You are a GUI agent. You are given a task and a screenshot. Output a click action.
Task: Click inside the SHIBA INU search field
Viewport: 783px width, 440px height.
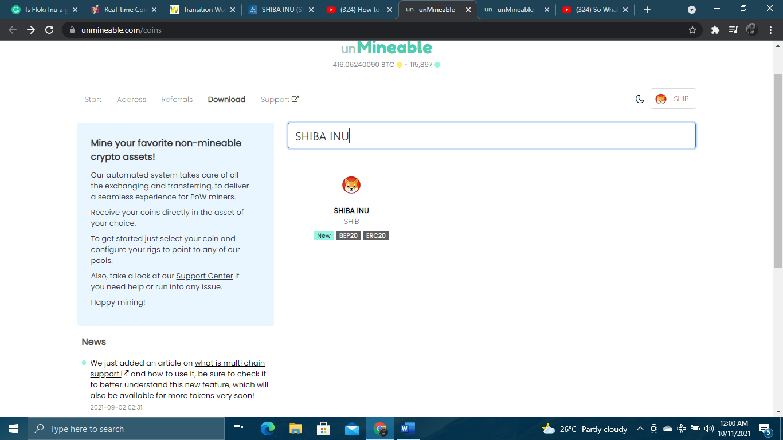[491, 136]
